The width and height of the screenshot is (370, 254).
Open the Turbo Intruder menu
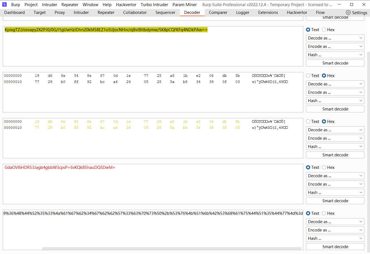tap(154, 5)
